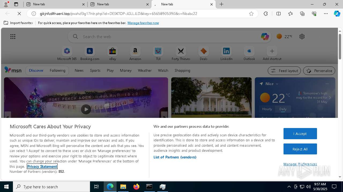The height and width of the screenshot is (192, 343).
Task: Switch weather forecast to Hourly
Action: [267, 109]
